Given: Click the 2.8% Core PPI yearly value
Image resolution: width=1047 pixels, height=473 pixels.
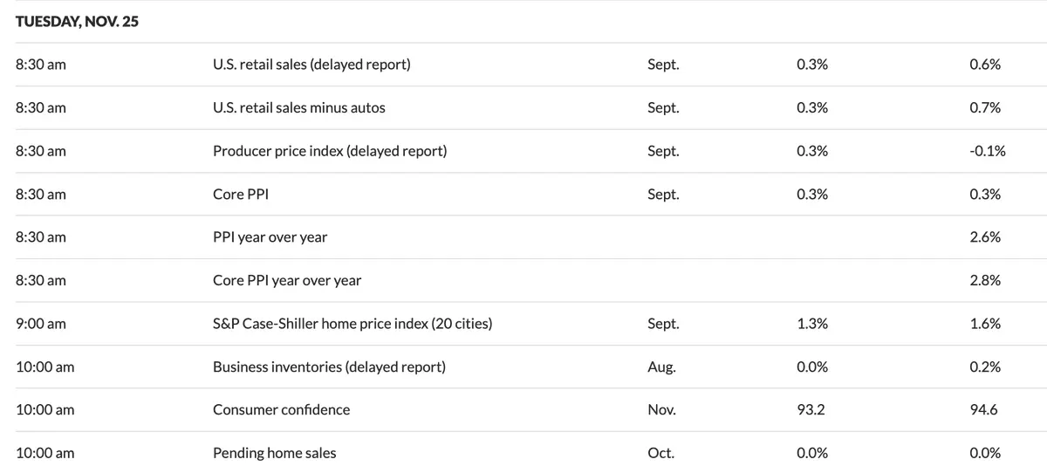Looking at the screenshot, I should (985, 281).
